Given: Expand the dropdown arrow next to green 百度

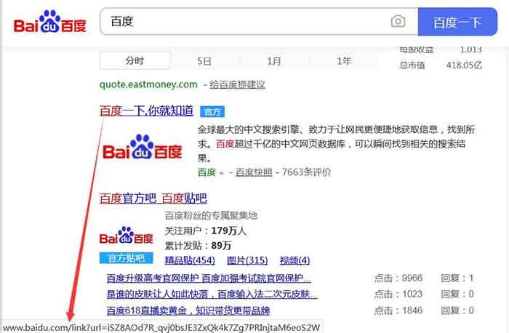Looking at the screenshot, I should tap(222, 173).
